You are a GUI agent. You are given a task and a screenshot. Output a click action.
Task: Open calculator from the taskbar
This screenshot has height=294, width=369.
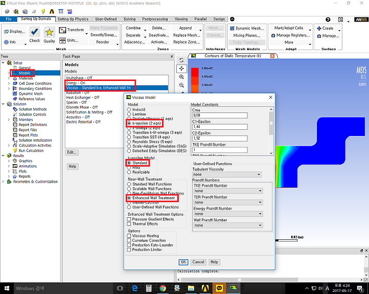pos(149,288)
